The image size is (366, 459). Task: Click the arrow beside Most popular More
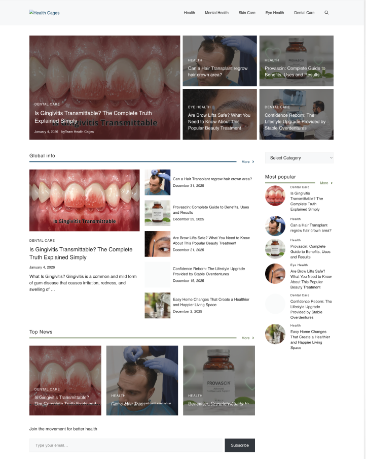[332, 183]
